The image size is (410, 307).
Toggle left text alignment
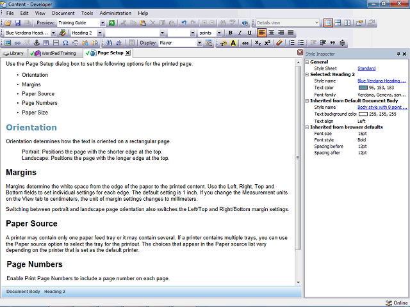pos(261,33)
